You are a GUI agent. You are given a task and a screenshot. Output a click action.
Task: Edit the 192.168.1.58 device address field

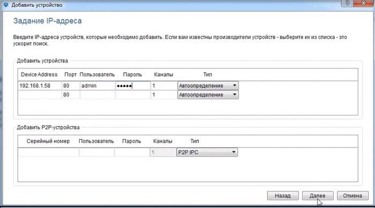point(40,86)
